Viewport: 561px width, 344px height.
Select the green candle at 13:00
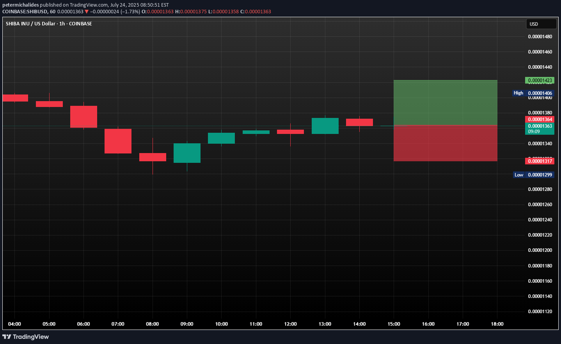click(x=325, y=126)
